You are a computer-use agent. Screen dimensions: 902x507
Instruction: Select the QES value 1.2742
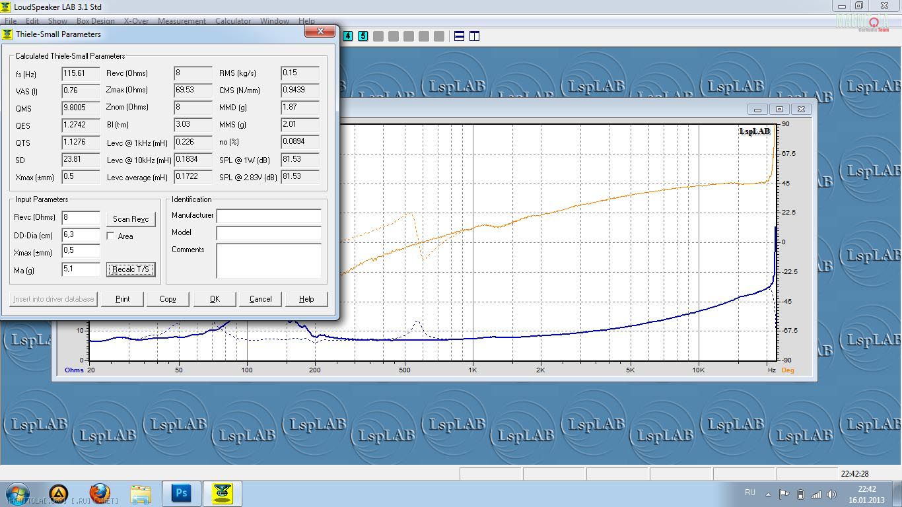click(81, 125)
